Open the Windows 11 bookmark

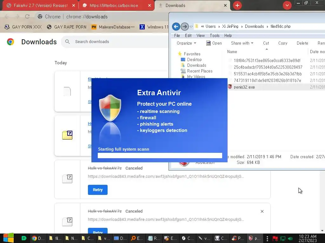(154, 27)
